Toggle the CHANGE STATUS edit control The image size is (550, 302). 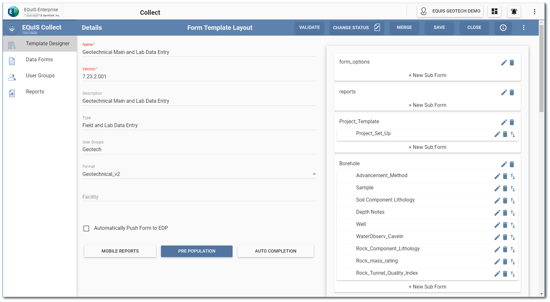point(377,28)
